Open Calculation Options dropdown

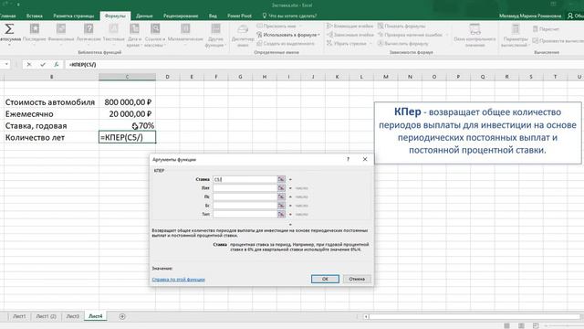point(515,35)
